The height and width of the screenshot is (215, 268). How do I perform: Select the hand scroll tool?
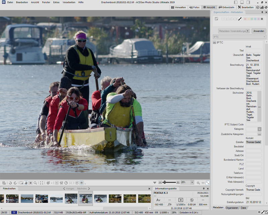coord(25,183)
